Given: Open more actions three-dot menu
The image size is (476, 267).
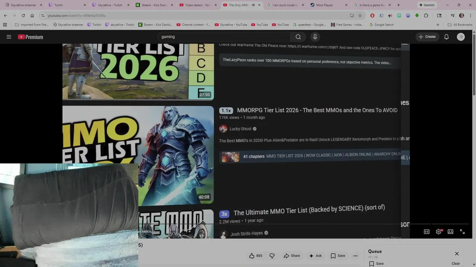Looking at the screenshot, I should pos(356,256).
